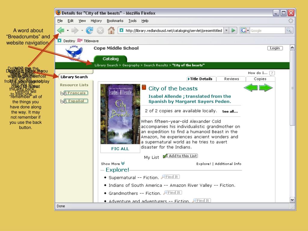
Task: Click Find It next to Supernatural -- Fiction
Action: (x=170, y=177)
